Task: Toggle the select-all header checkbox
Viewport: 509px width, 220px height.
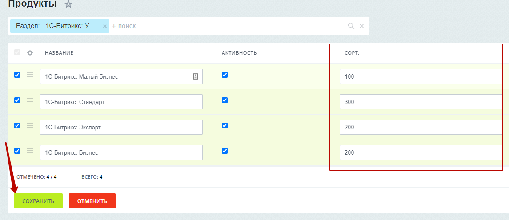Action: coord(17,52)
